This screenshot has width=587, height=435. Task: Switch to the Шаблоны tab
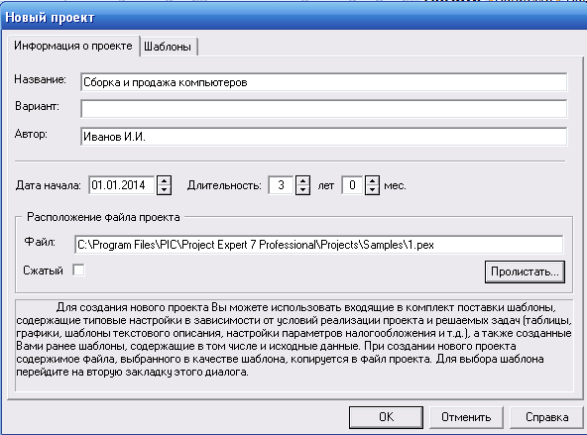tap(168, 47)
